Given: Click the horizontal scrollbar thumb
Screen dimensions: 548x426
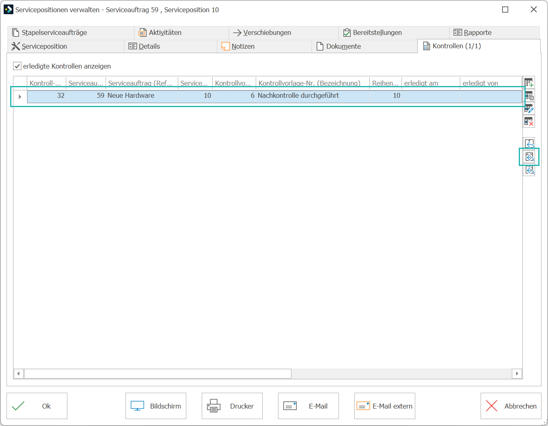Looking at the screenshot, I should 157,373.
